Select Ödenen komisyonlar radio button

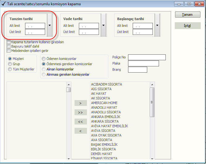click(44, 59)
